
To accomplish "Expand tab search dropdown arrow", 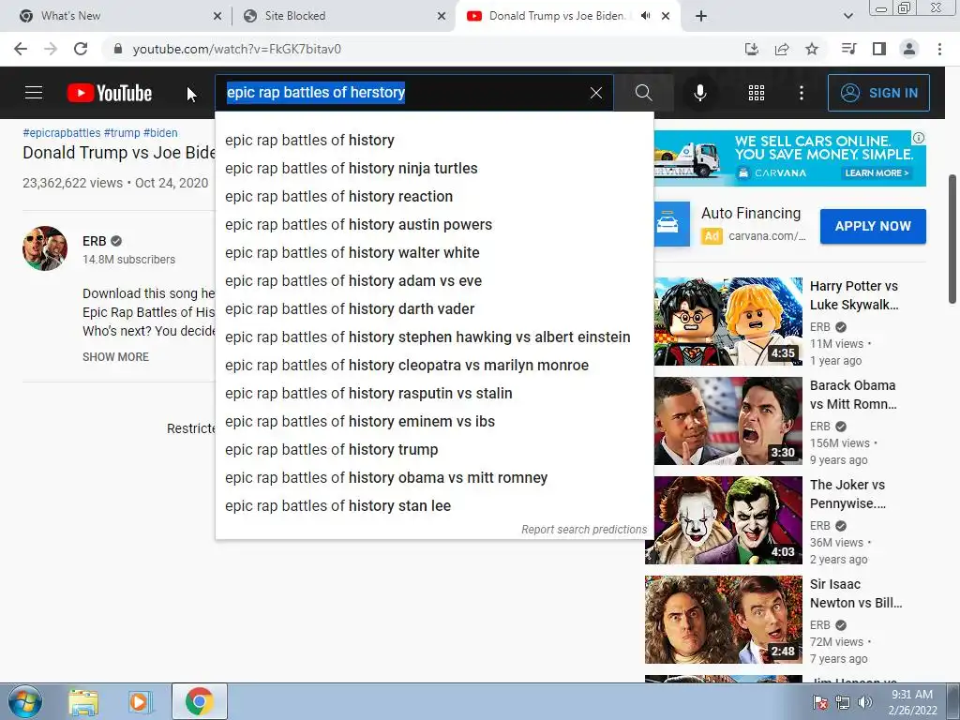I will point(847,17).
